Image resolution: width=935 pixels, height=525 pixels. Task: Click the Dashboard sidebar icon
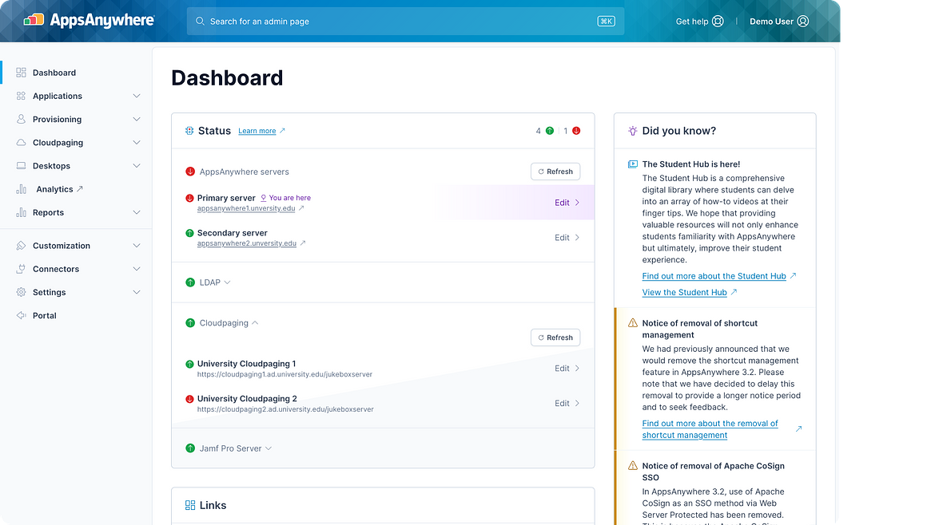click(21, 73)
